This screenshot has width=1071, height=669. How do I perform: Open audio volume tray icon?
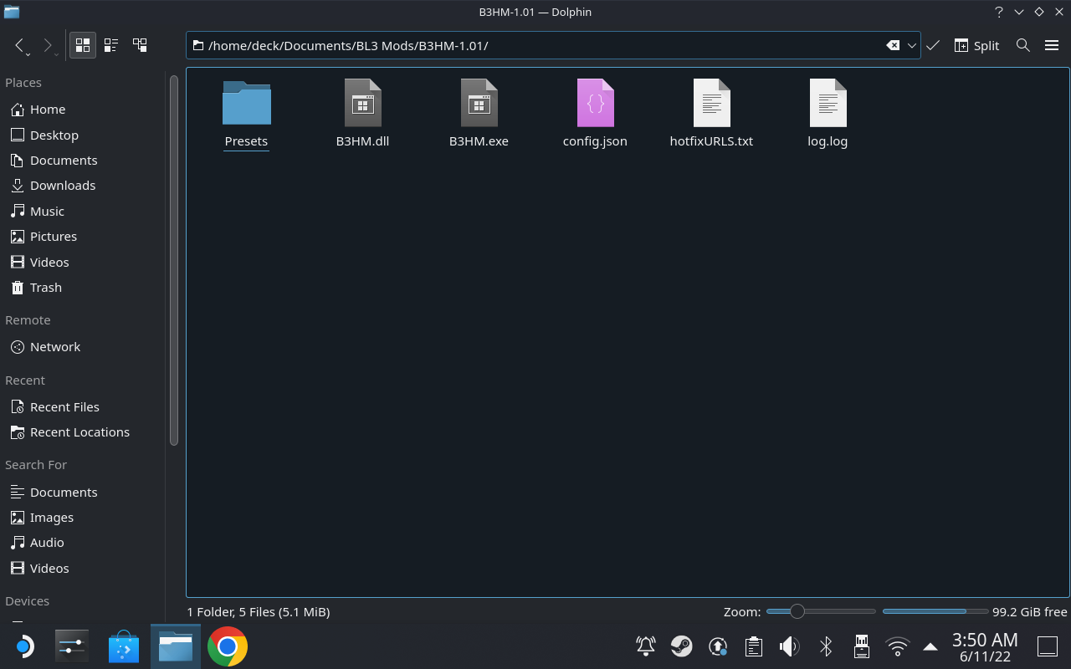pos(790,646)
